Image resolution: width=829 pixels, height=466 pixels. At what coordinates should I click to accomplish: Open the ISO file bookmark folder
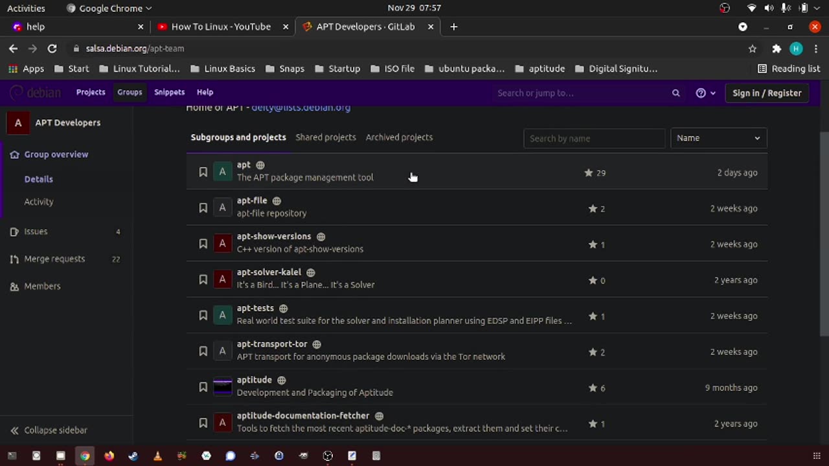click(392, 69)
